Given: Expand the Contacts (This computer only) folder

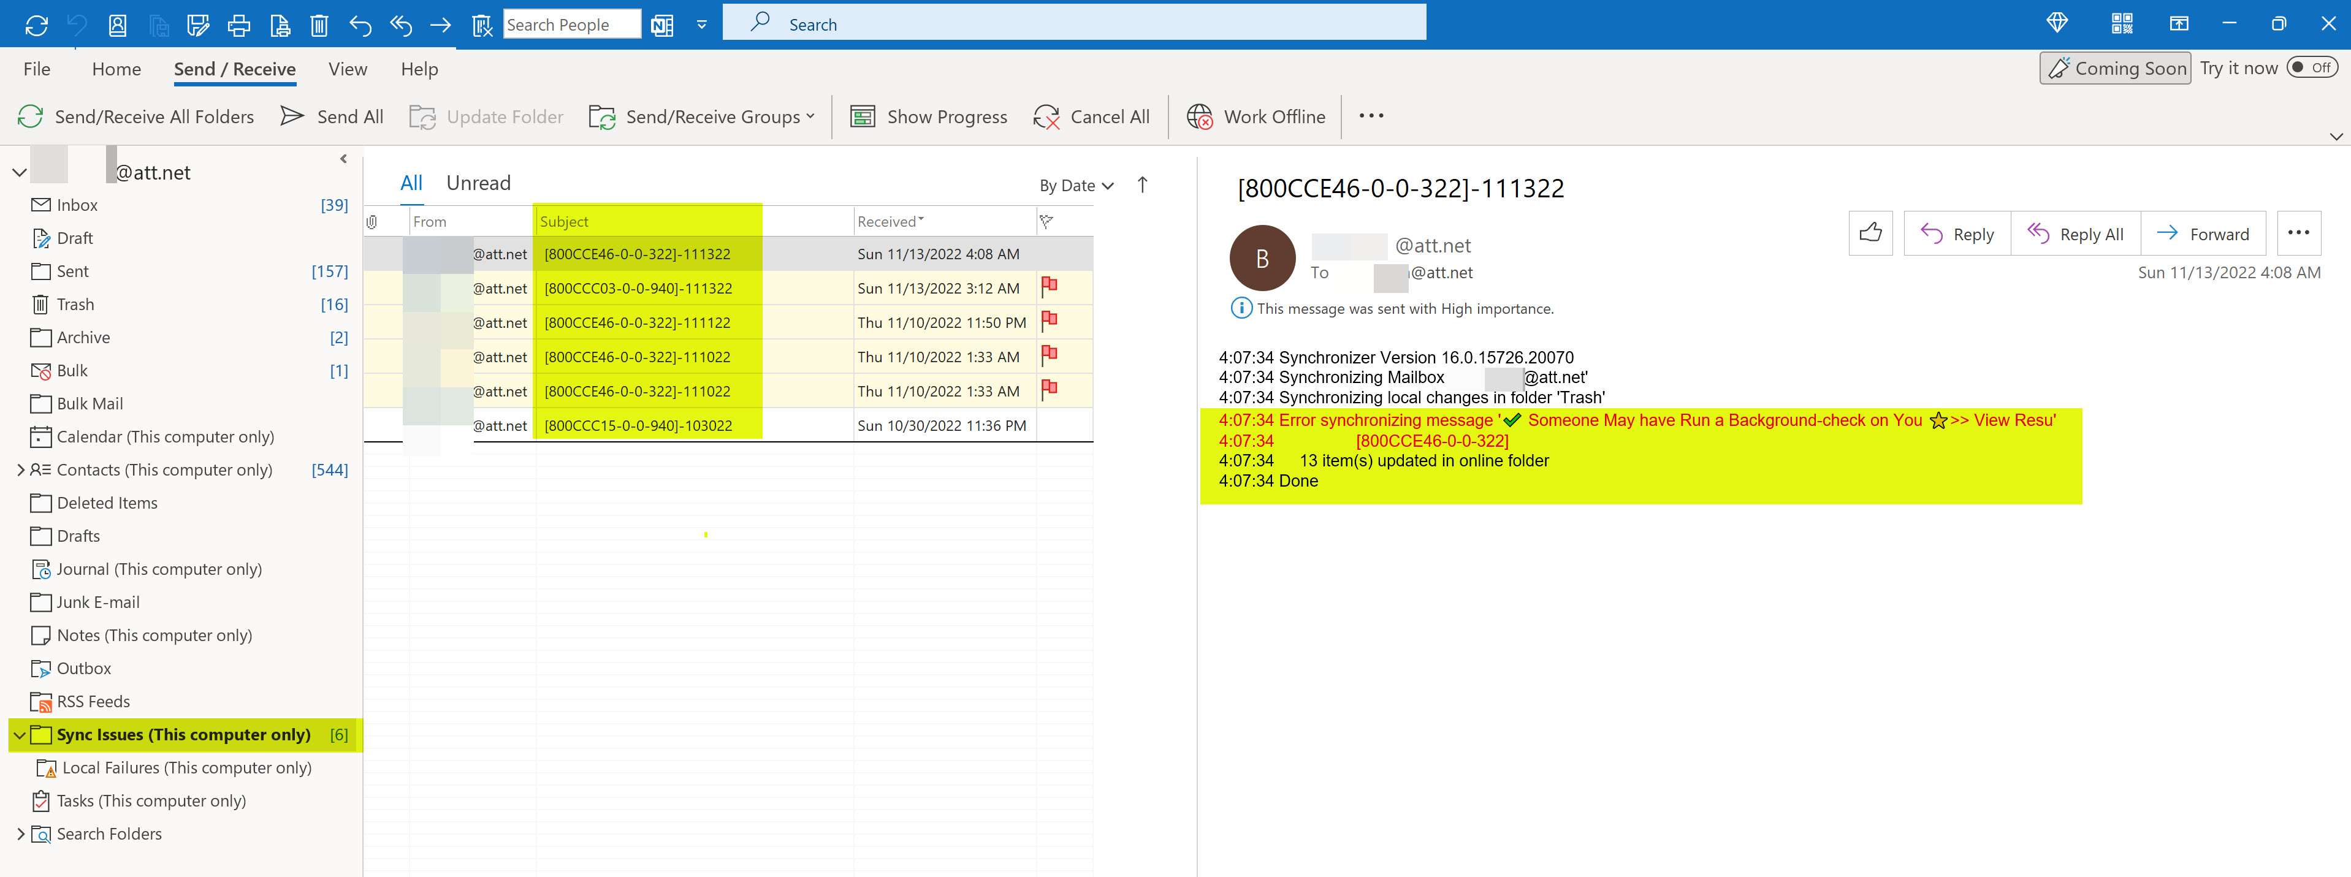Looking at the screenshot, I should coord(21,469).
